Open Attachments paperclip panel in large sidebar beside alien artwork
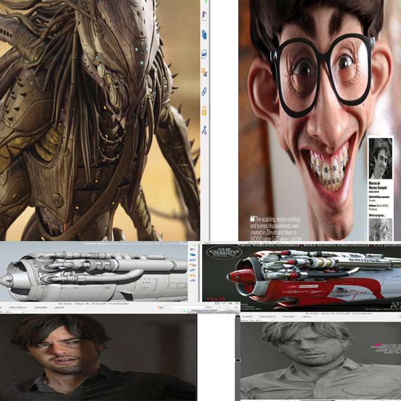 pos(204,92)
